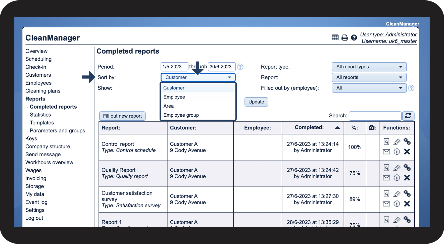Image resolution: width=444 pixels, height=244 pixels.
Task: Click the printer icon in header
Action: [x=344, y=38]
